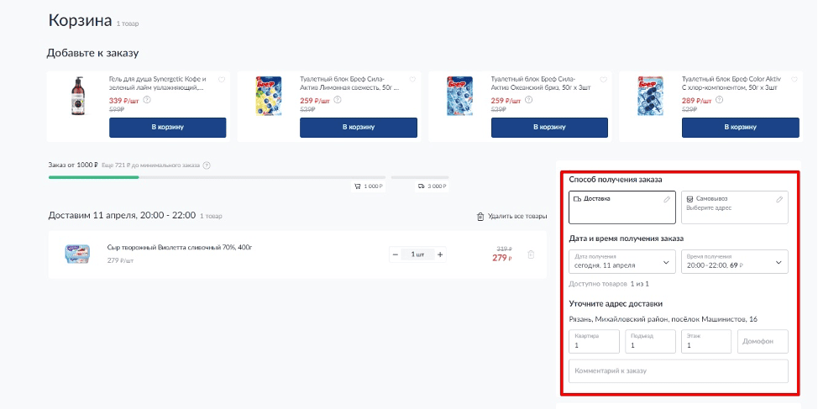
Task: Favorite the Бреф Океанский бриз item
Action: point(604,80)
